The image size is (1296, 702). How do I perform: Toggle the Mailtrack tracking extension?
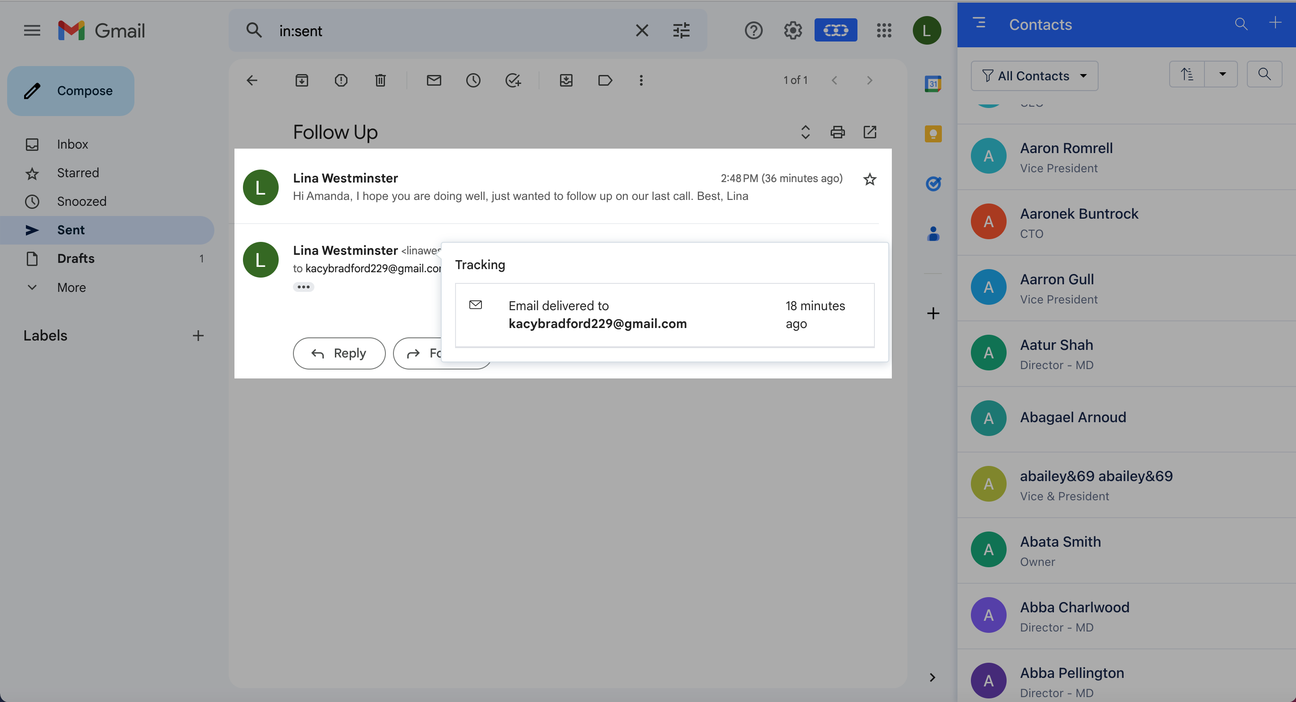pyautogui.click(x=835, y=30)
